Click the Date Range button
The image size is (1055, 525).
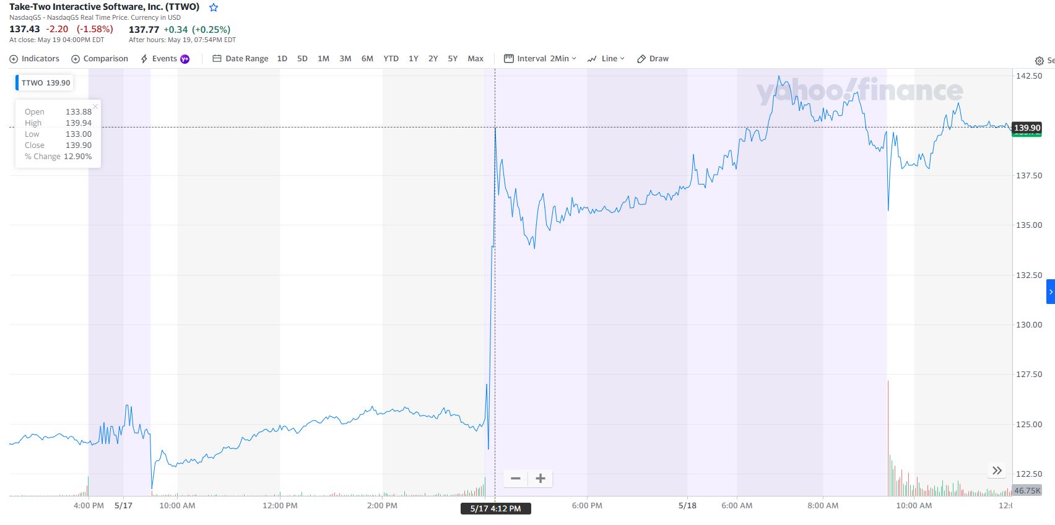coord(241,59)
